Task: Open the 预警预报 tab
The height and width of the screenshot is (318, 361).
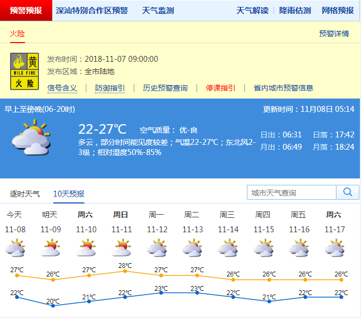Action: point(26,10)
